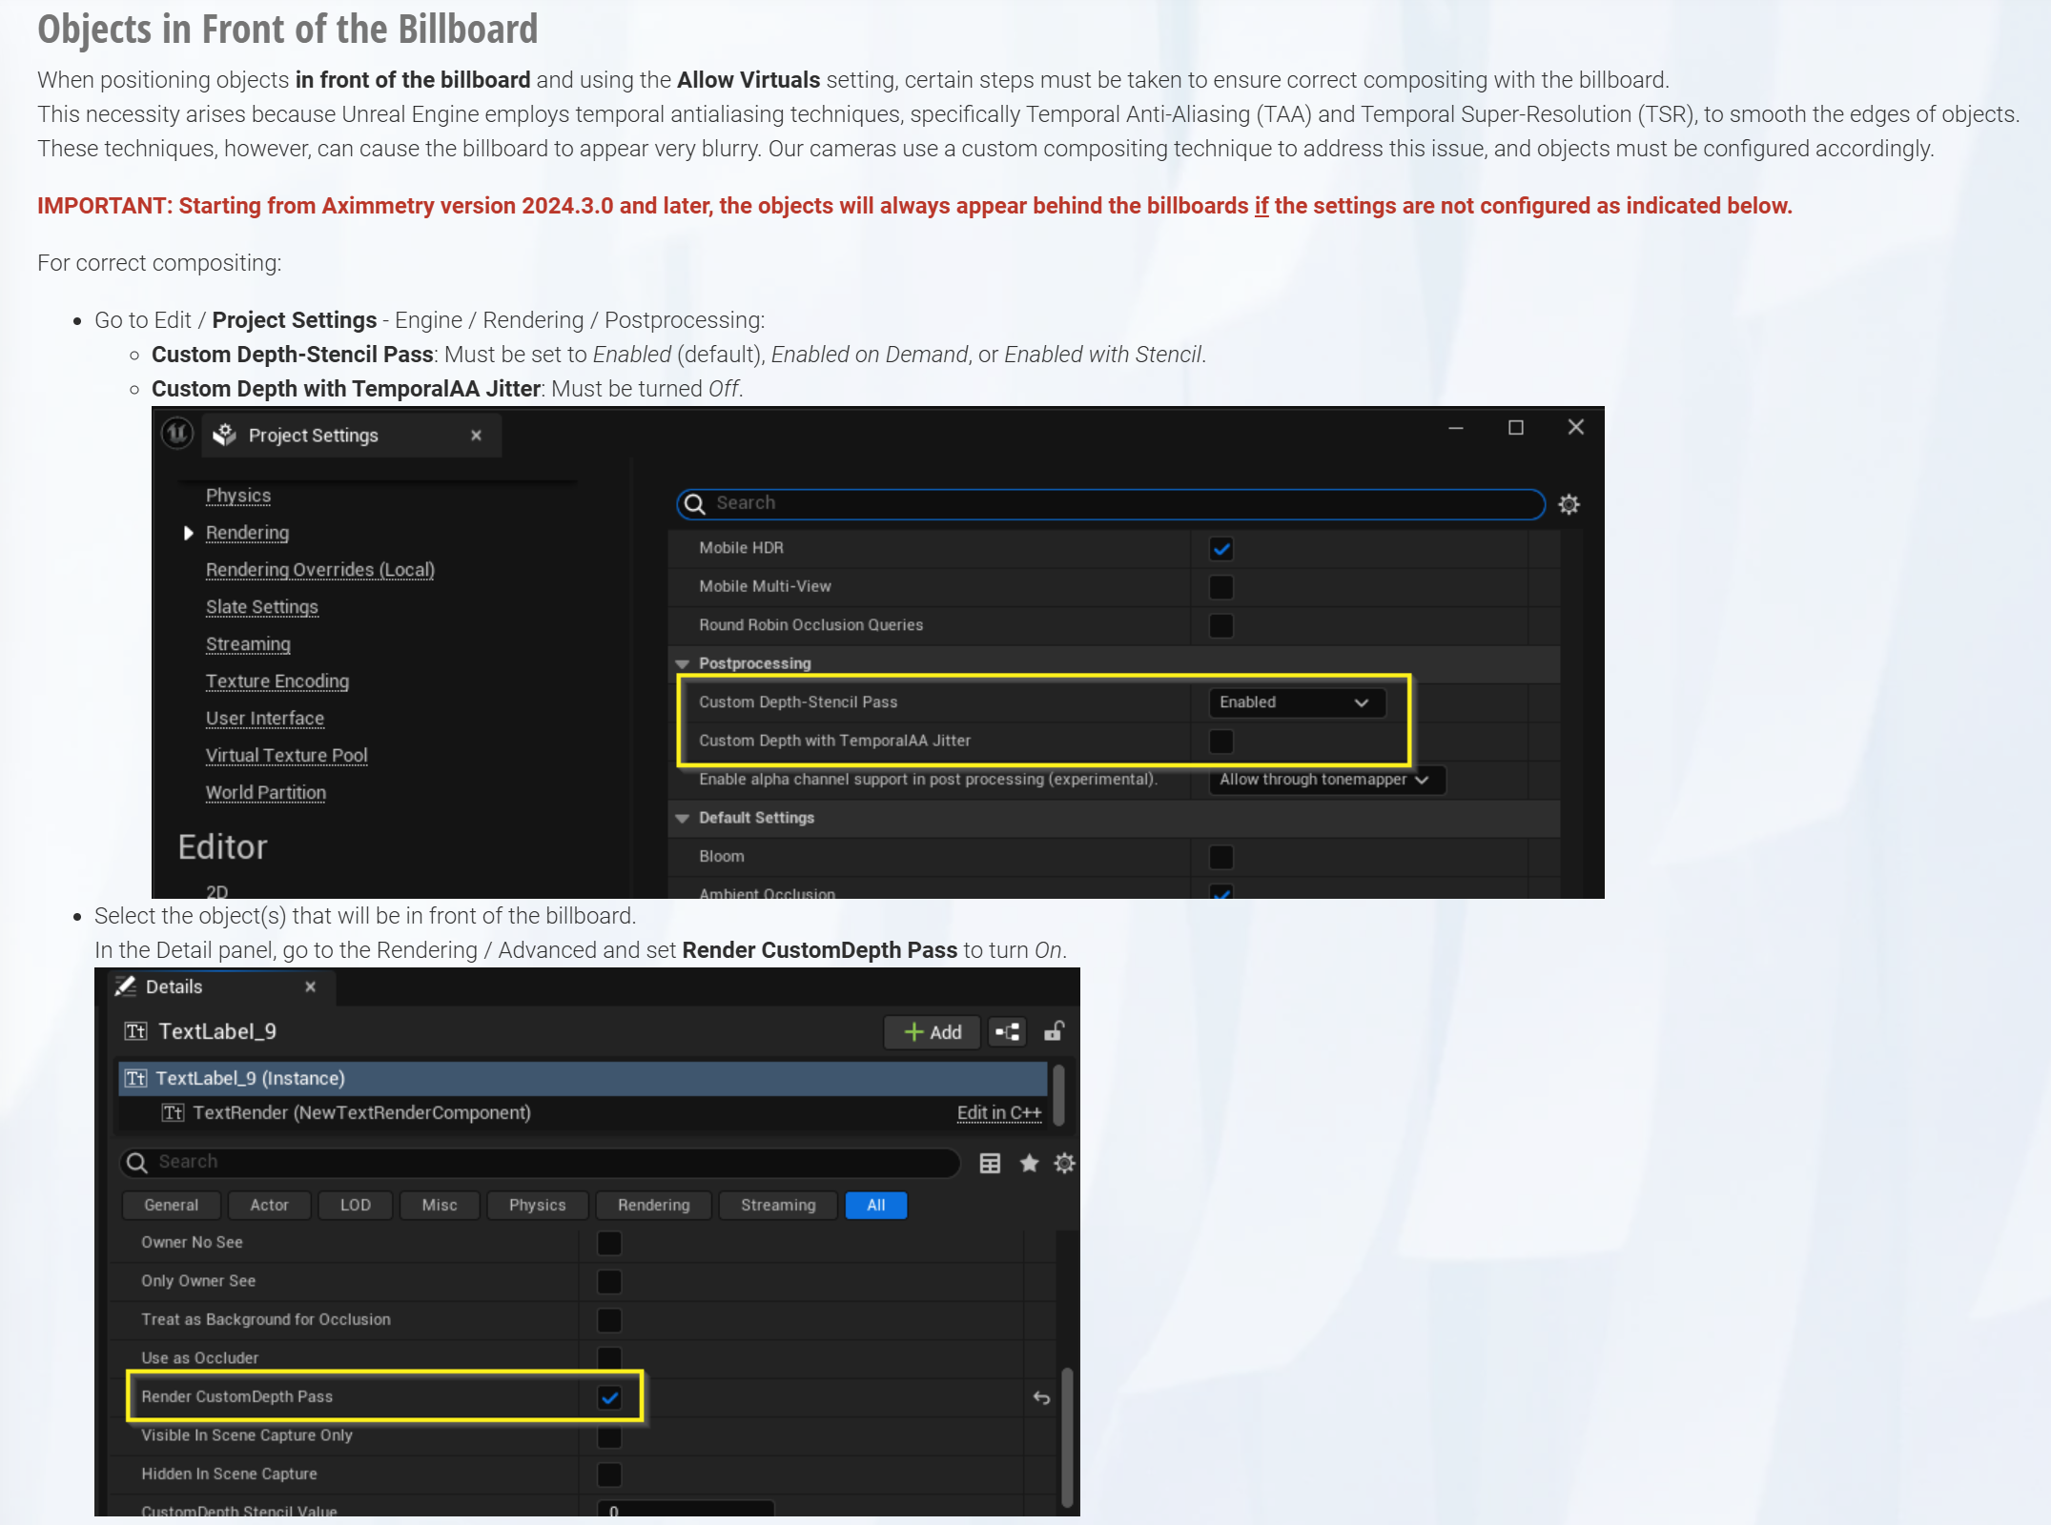2051x1525 pixels.
Task: Enable Round Robin Occlusion Queries checkbox
Action: pyautogui.click(x=1221, y=626)
